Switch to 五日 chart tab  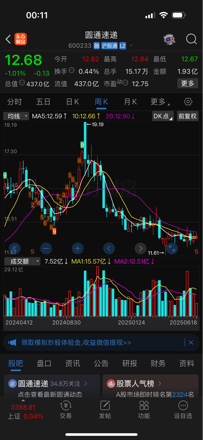[43, 102]
